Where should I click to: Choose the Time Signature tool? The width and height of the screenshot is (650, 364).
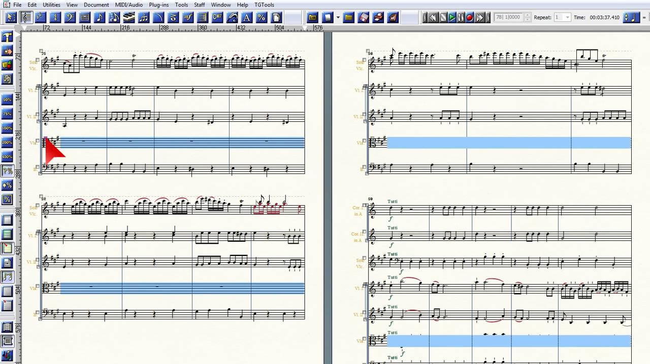tap(55, 18)
